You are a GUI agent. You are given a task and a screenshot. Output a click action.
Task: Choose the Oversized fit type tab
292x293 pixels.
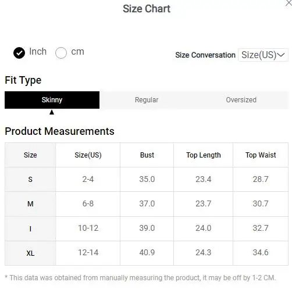(241, 100)
